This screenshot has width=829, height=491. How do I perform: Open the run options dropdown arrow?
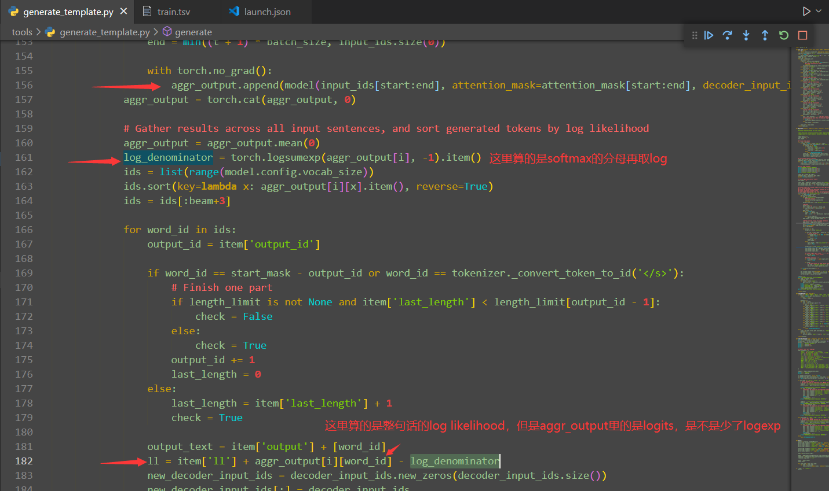click(819, 11)
